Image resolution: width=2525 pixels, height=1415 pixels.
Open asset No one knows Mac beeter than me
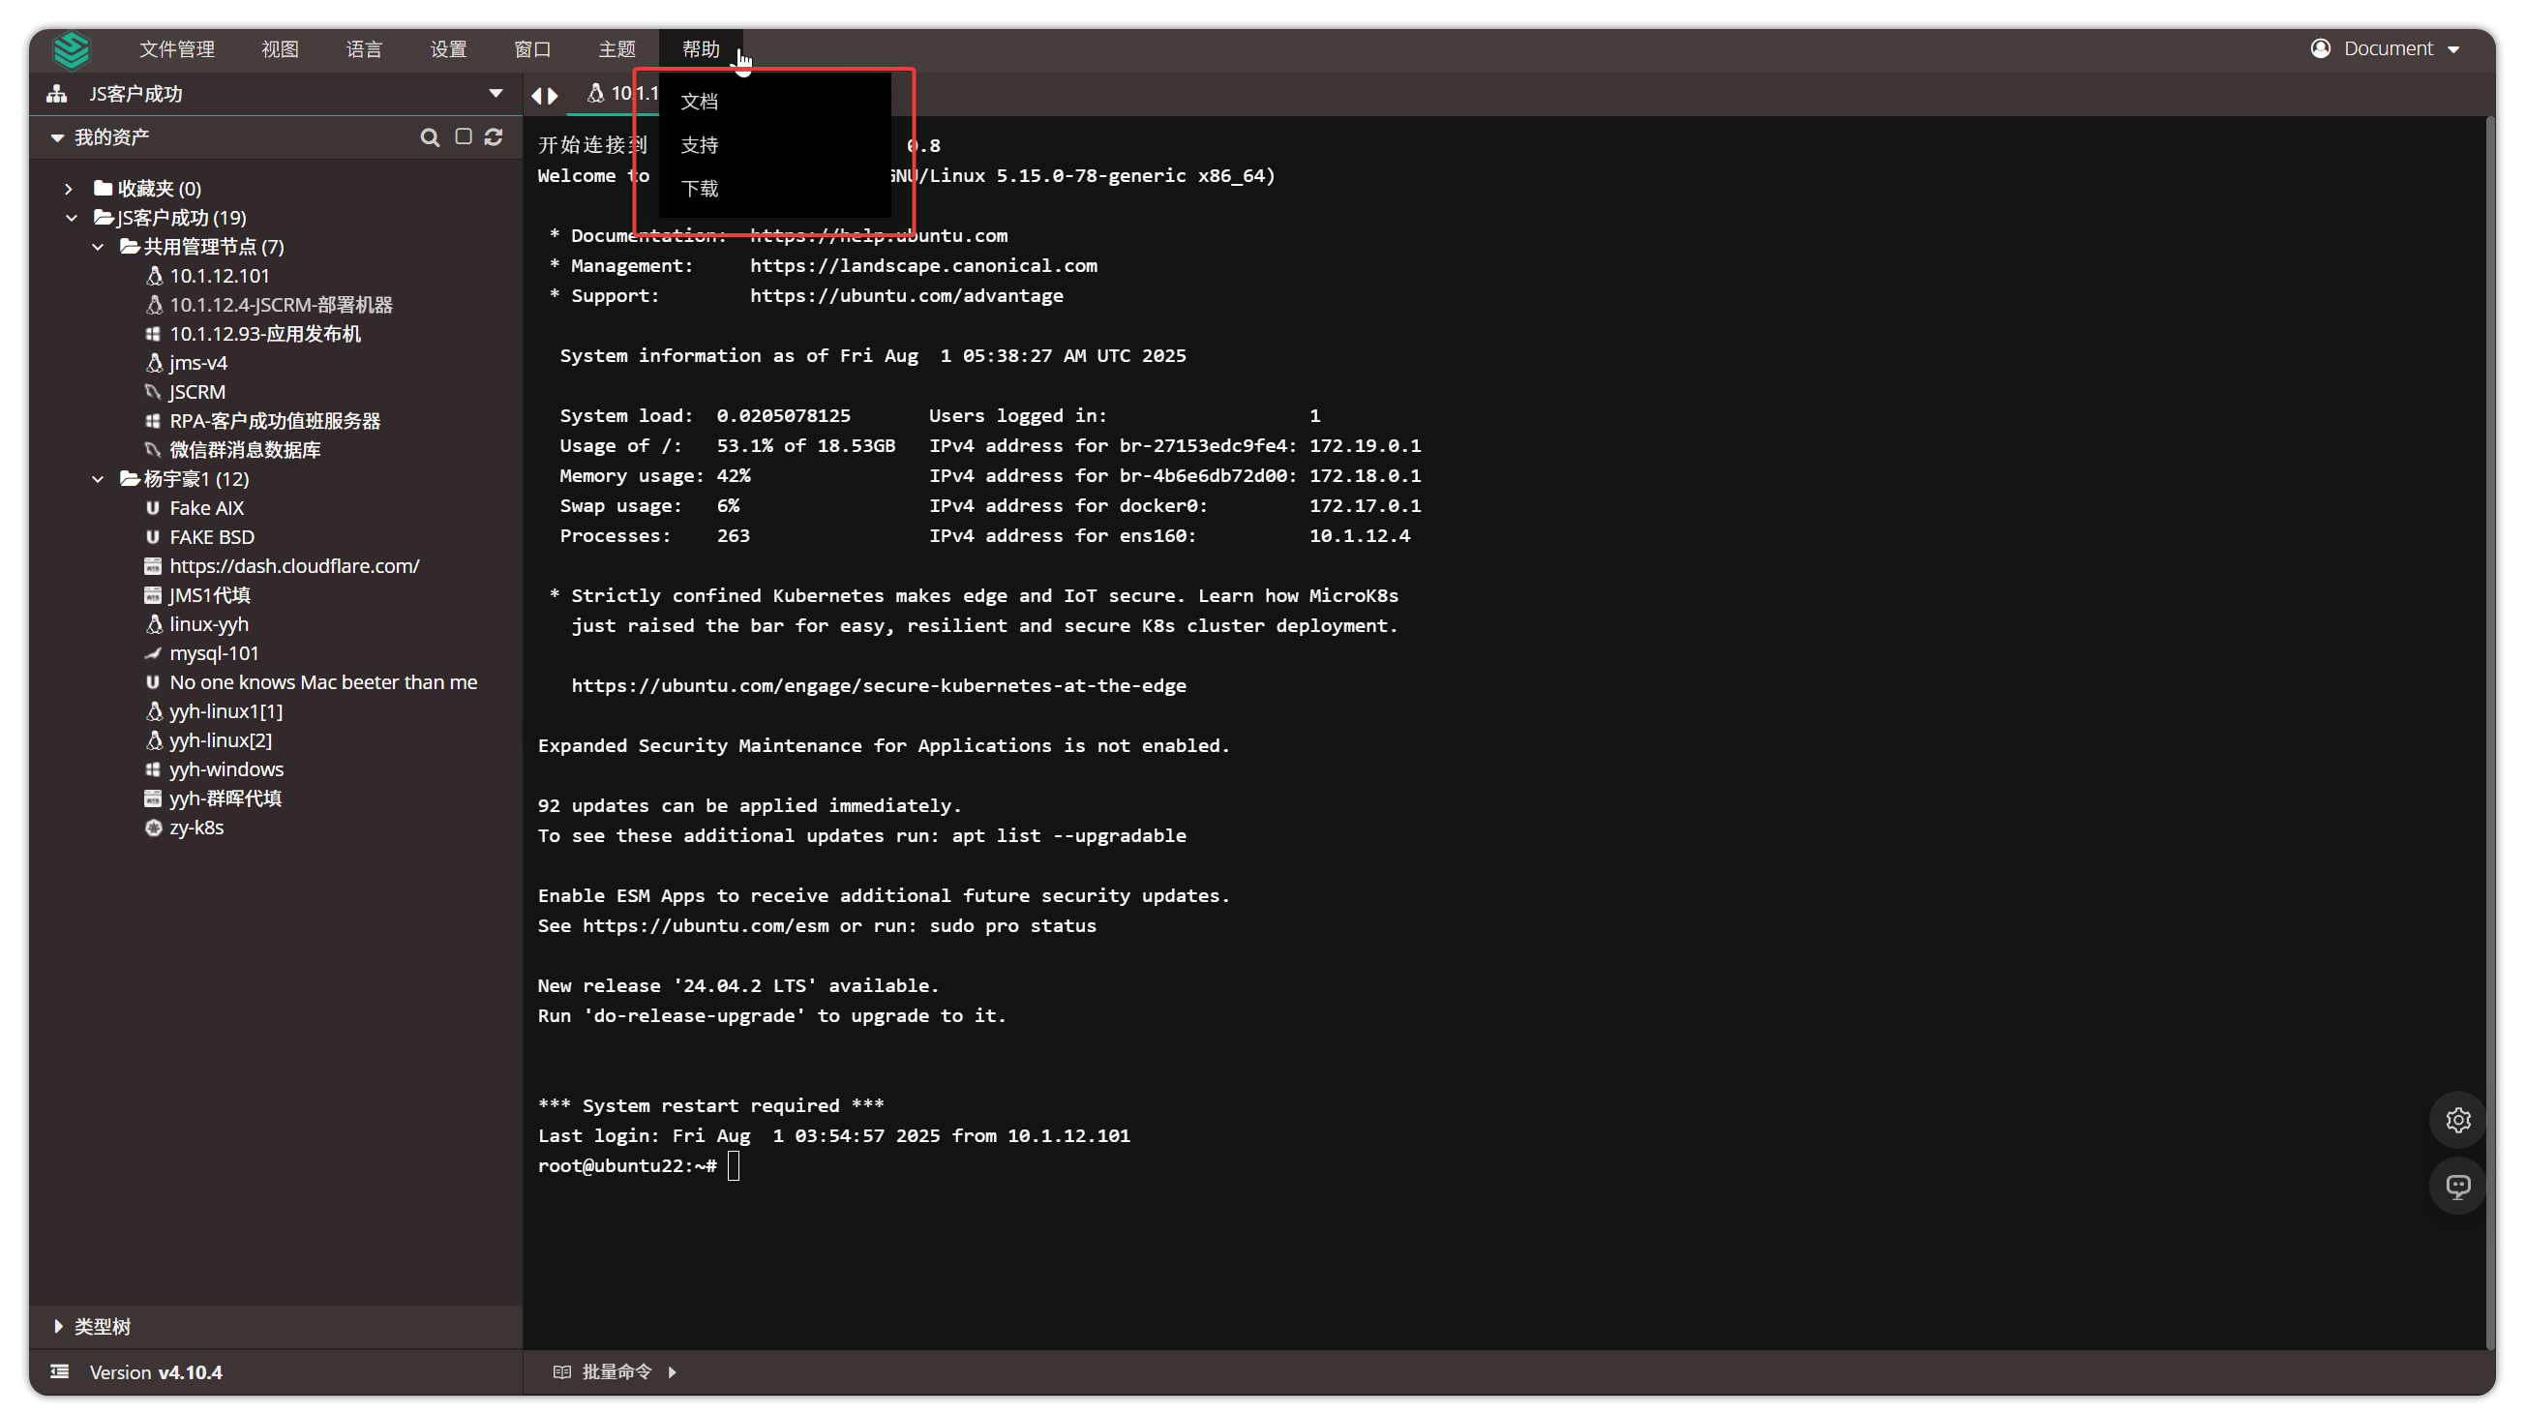pos(322,682)
